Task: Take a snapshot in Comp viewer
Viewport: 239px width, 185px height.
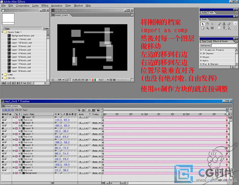Action: (87, 80)
